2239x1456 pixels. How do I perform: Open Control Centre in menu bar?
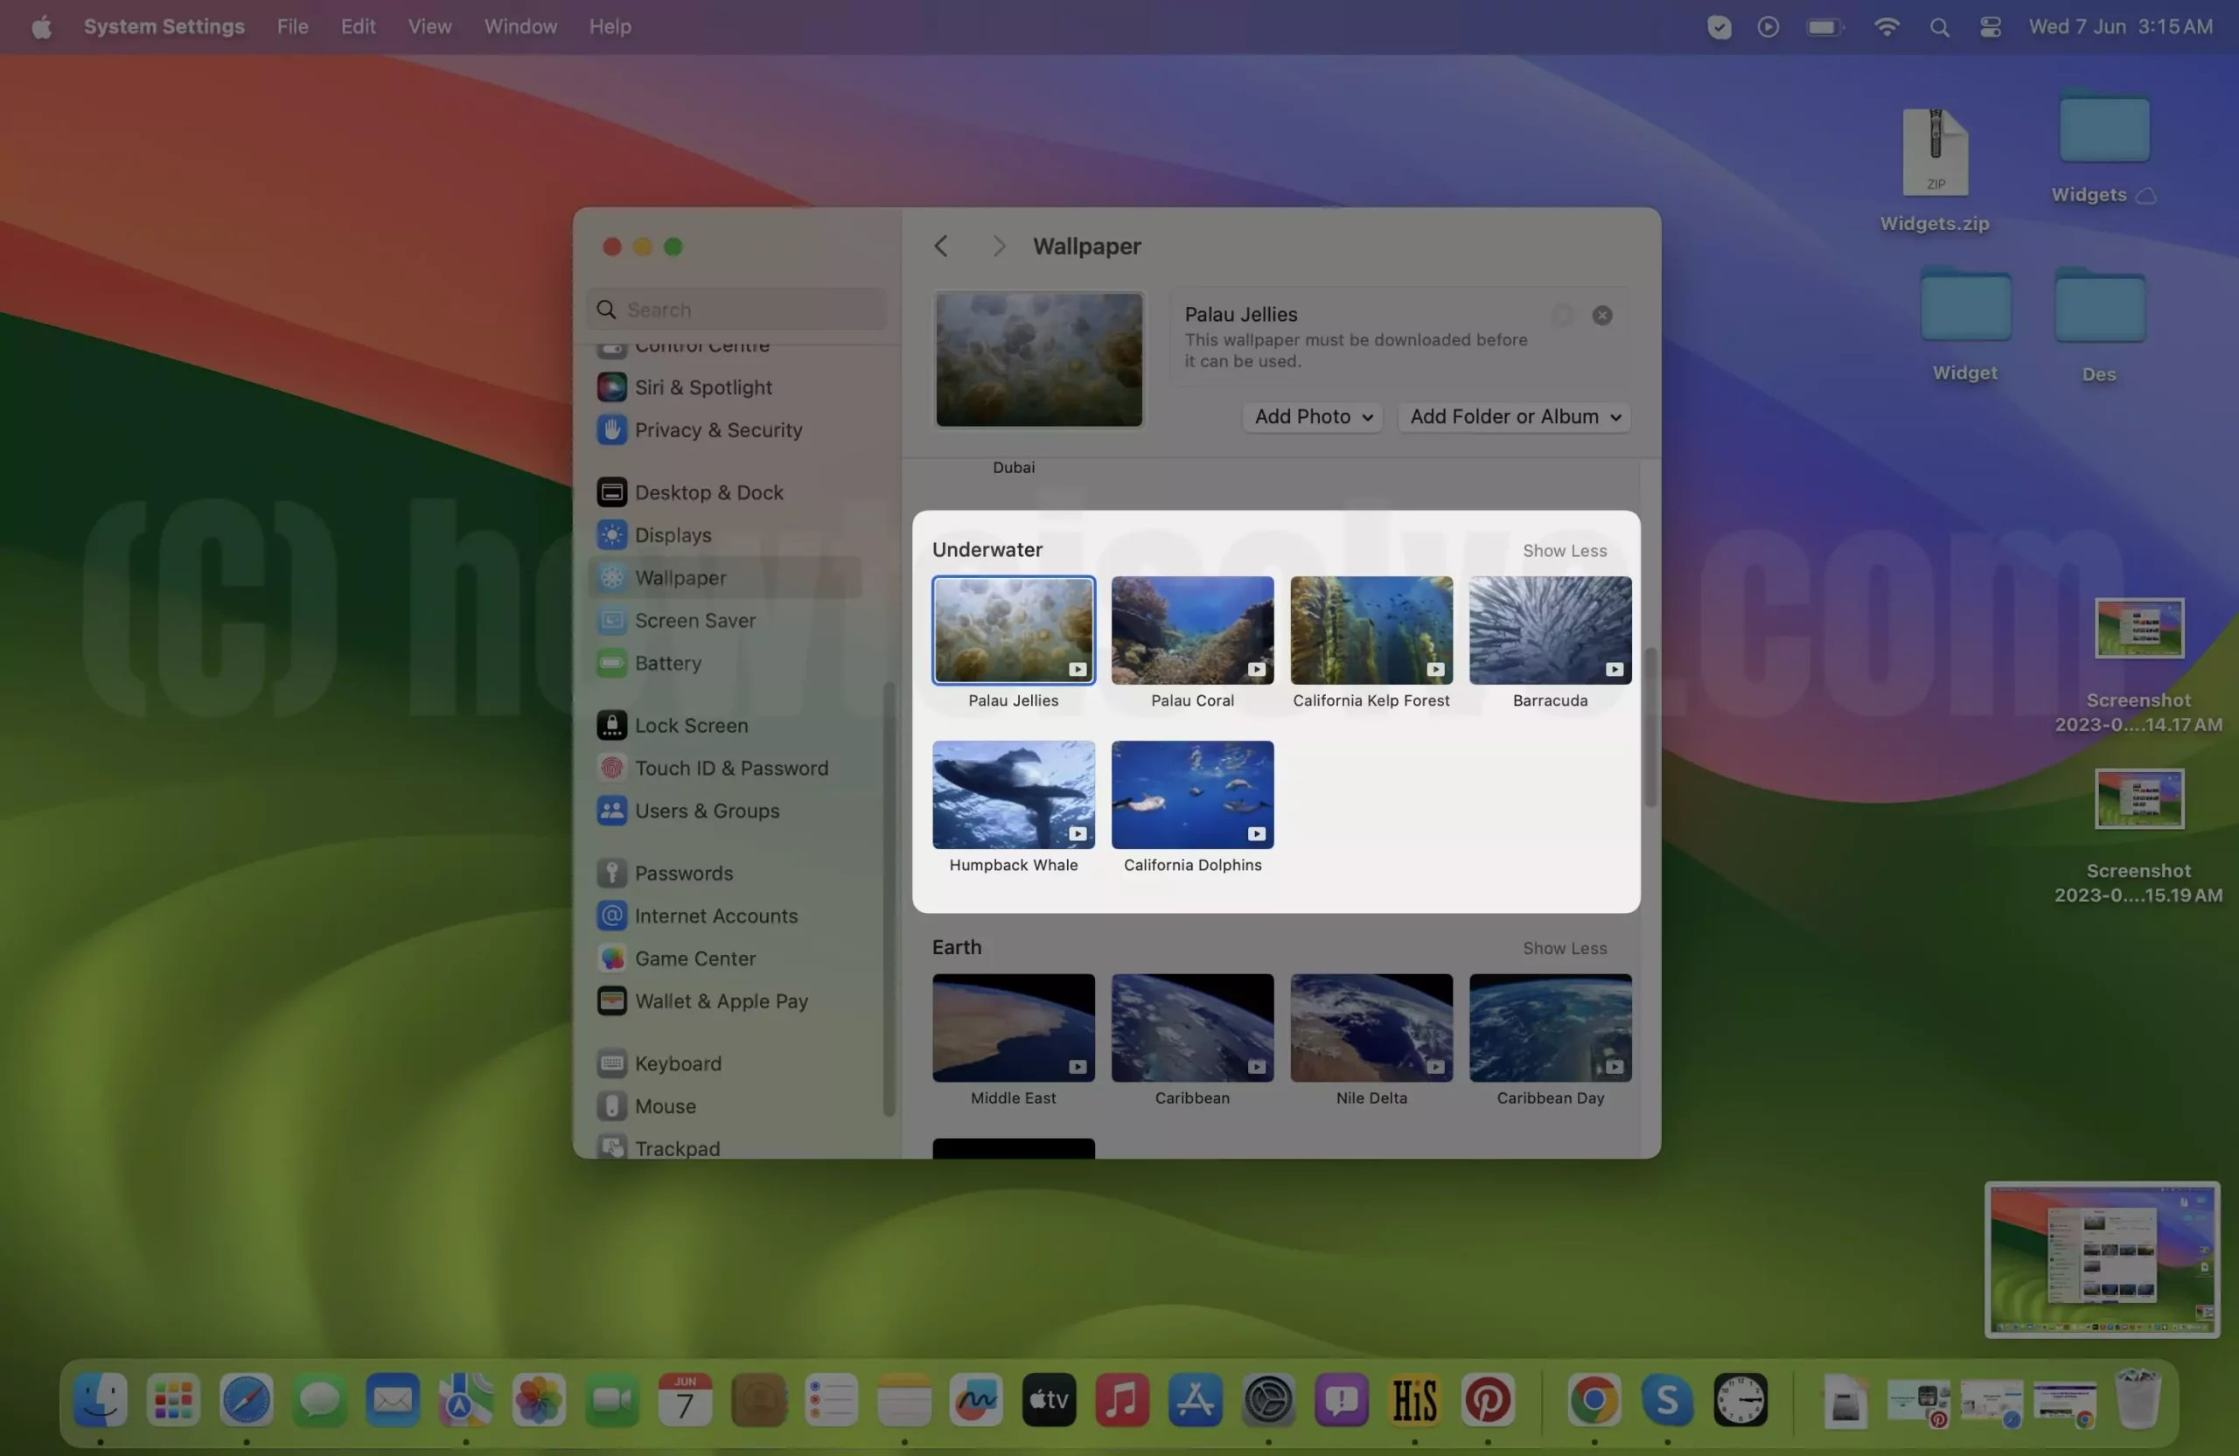1989,26
